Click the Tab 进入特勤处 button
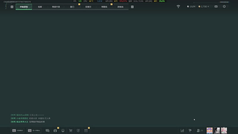This screenshot has width=238, height=134. pos(34,130)
